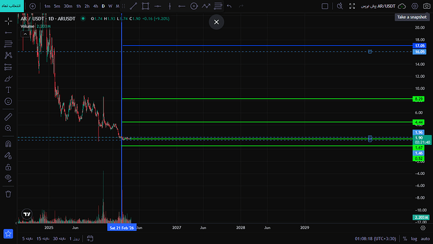Grab the favorites toolbar drag handle
The image size is (433, 244).
click(124, 6)
